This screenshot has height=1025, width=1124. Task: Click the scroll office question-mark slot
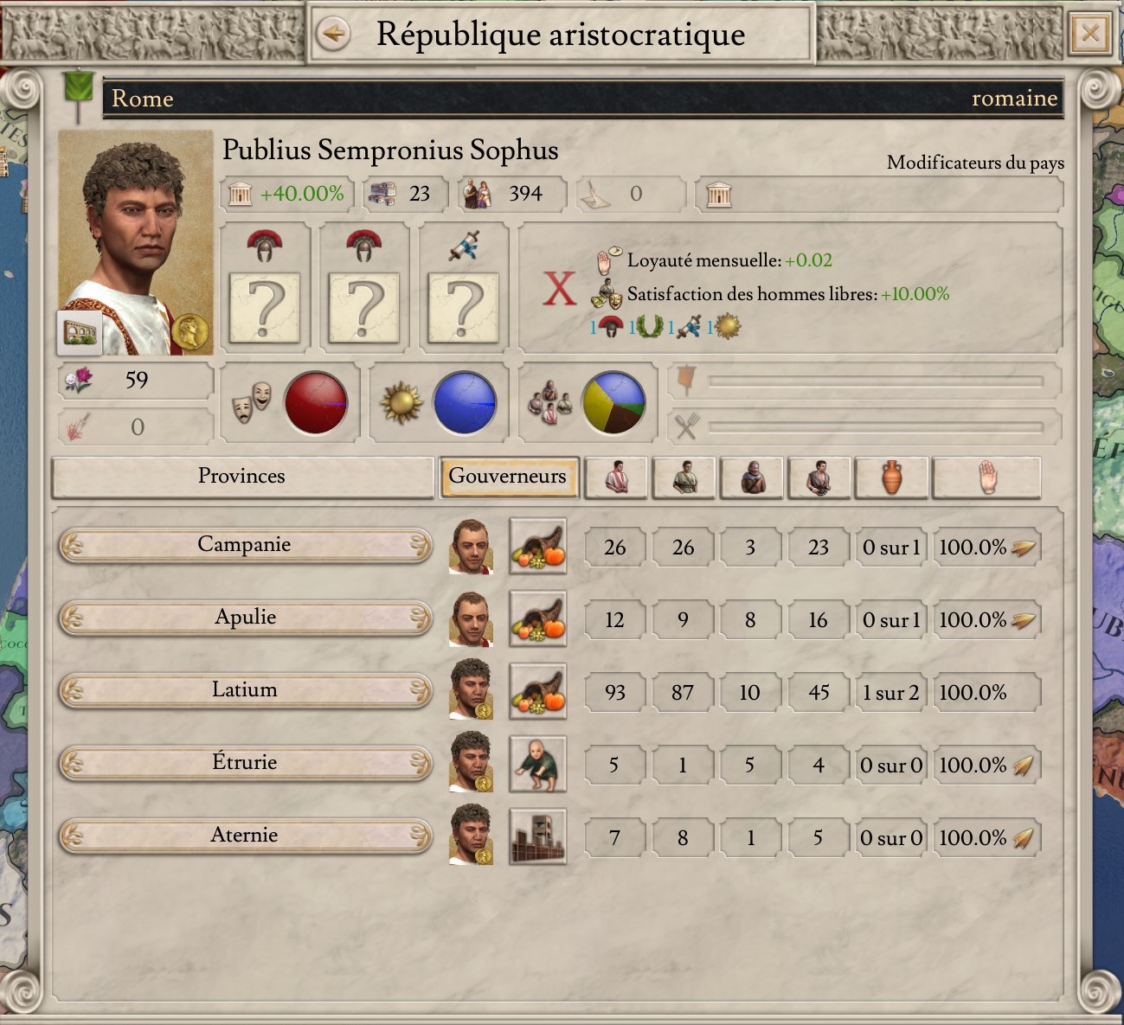point(463,308)
